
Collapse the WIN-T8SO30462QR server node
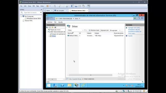47,32
